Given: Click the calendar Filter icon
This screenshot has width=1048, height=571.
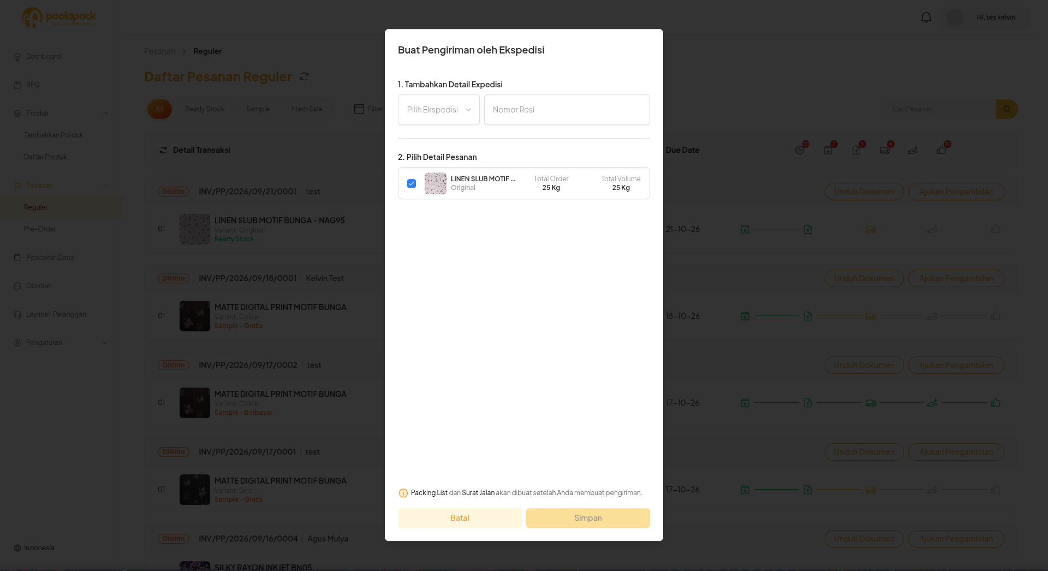Looking at the screenshot, I should 359,109.
